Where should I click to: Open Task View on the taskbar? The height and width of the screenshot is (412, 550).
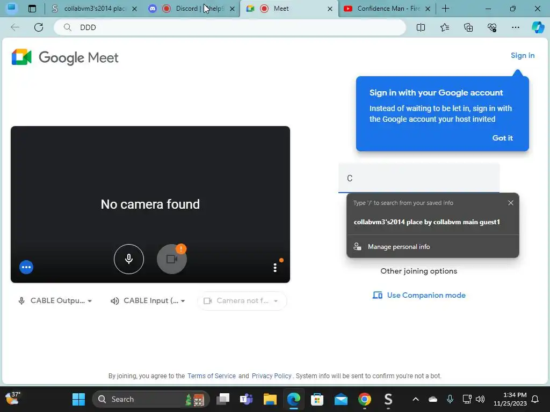click(x=223, y=399)
